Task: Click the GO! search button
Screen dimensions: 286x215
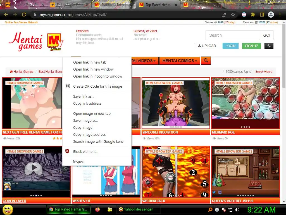Action: click(x=267, y=35)
